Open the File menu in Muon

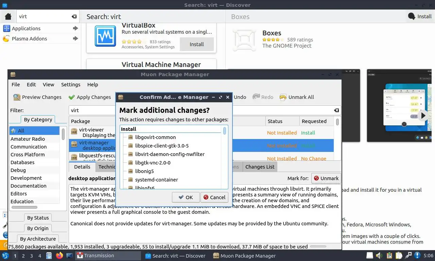click(x=16, y=85)
